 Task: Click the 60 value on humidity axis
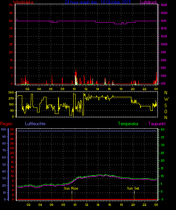tap(4, 157)
